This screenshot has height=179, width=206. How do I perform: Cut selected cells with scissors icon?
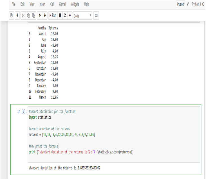24,16
